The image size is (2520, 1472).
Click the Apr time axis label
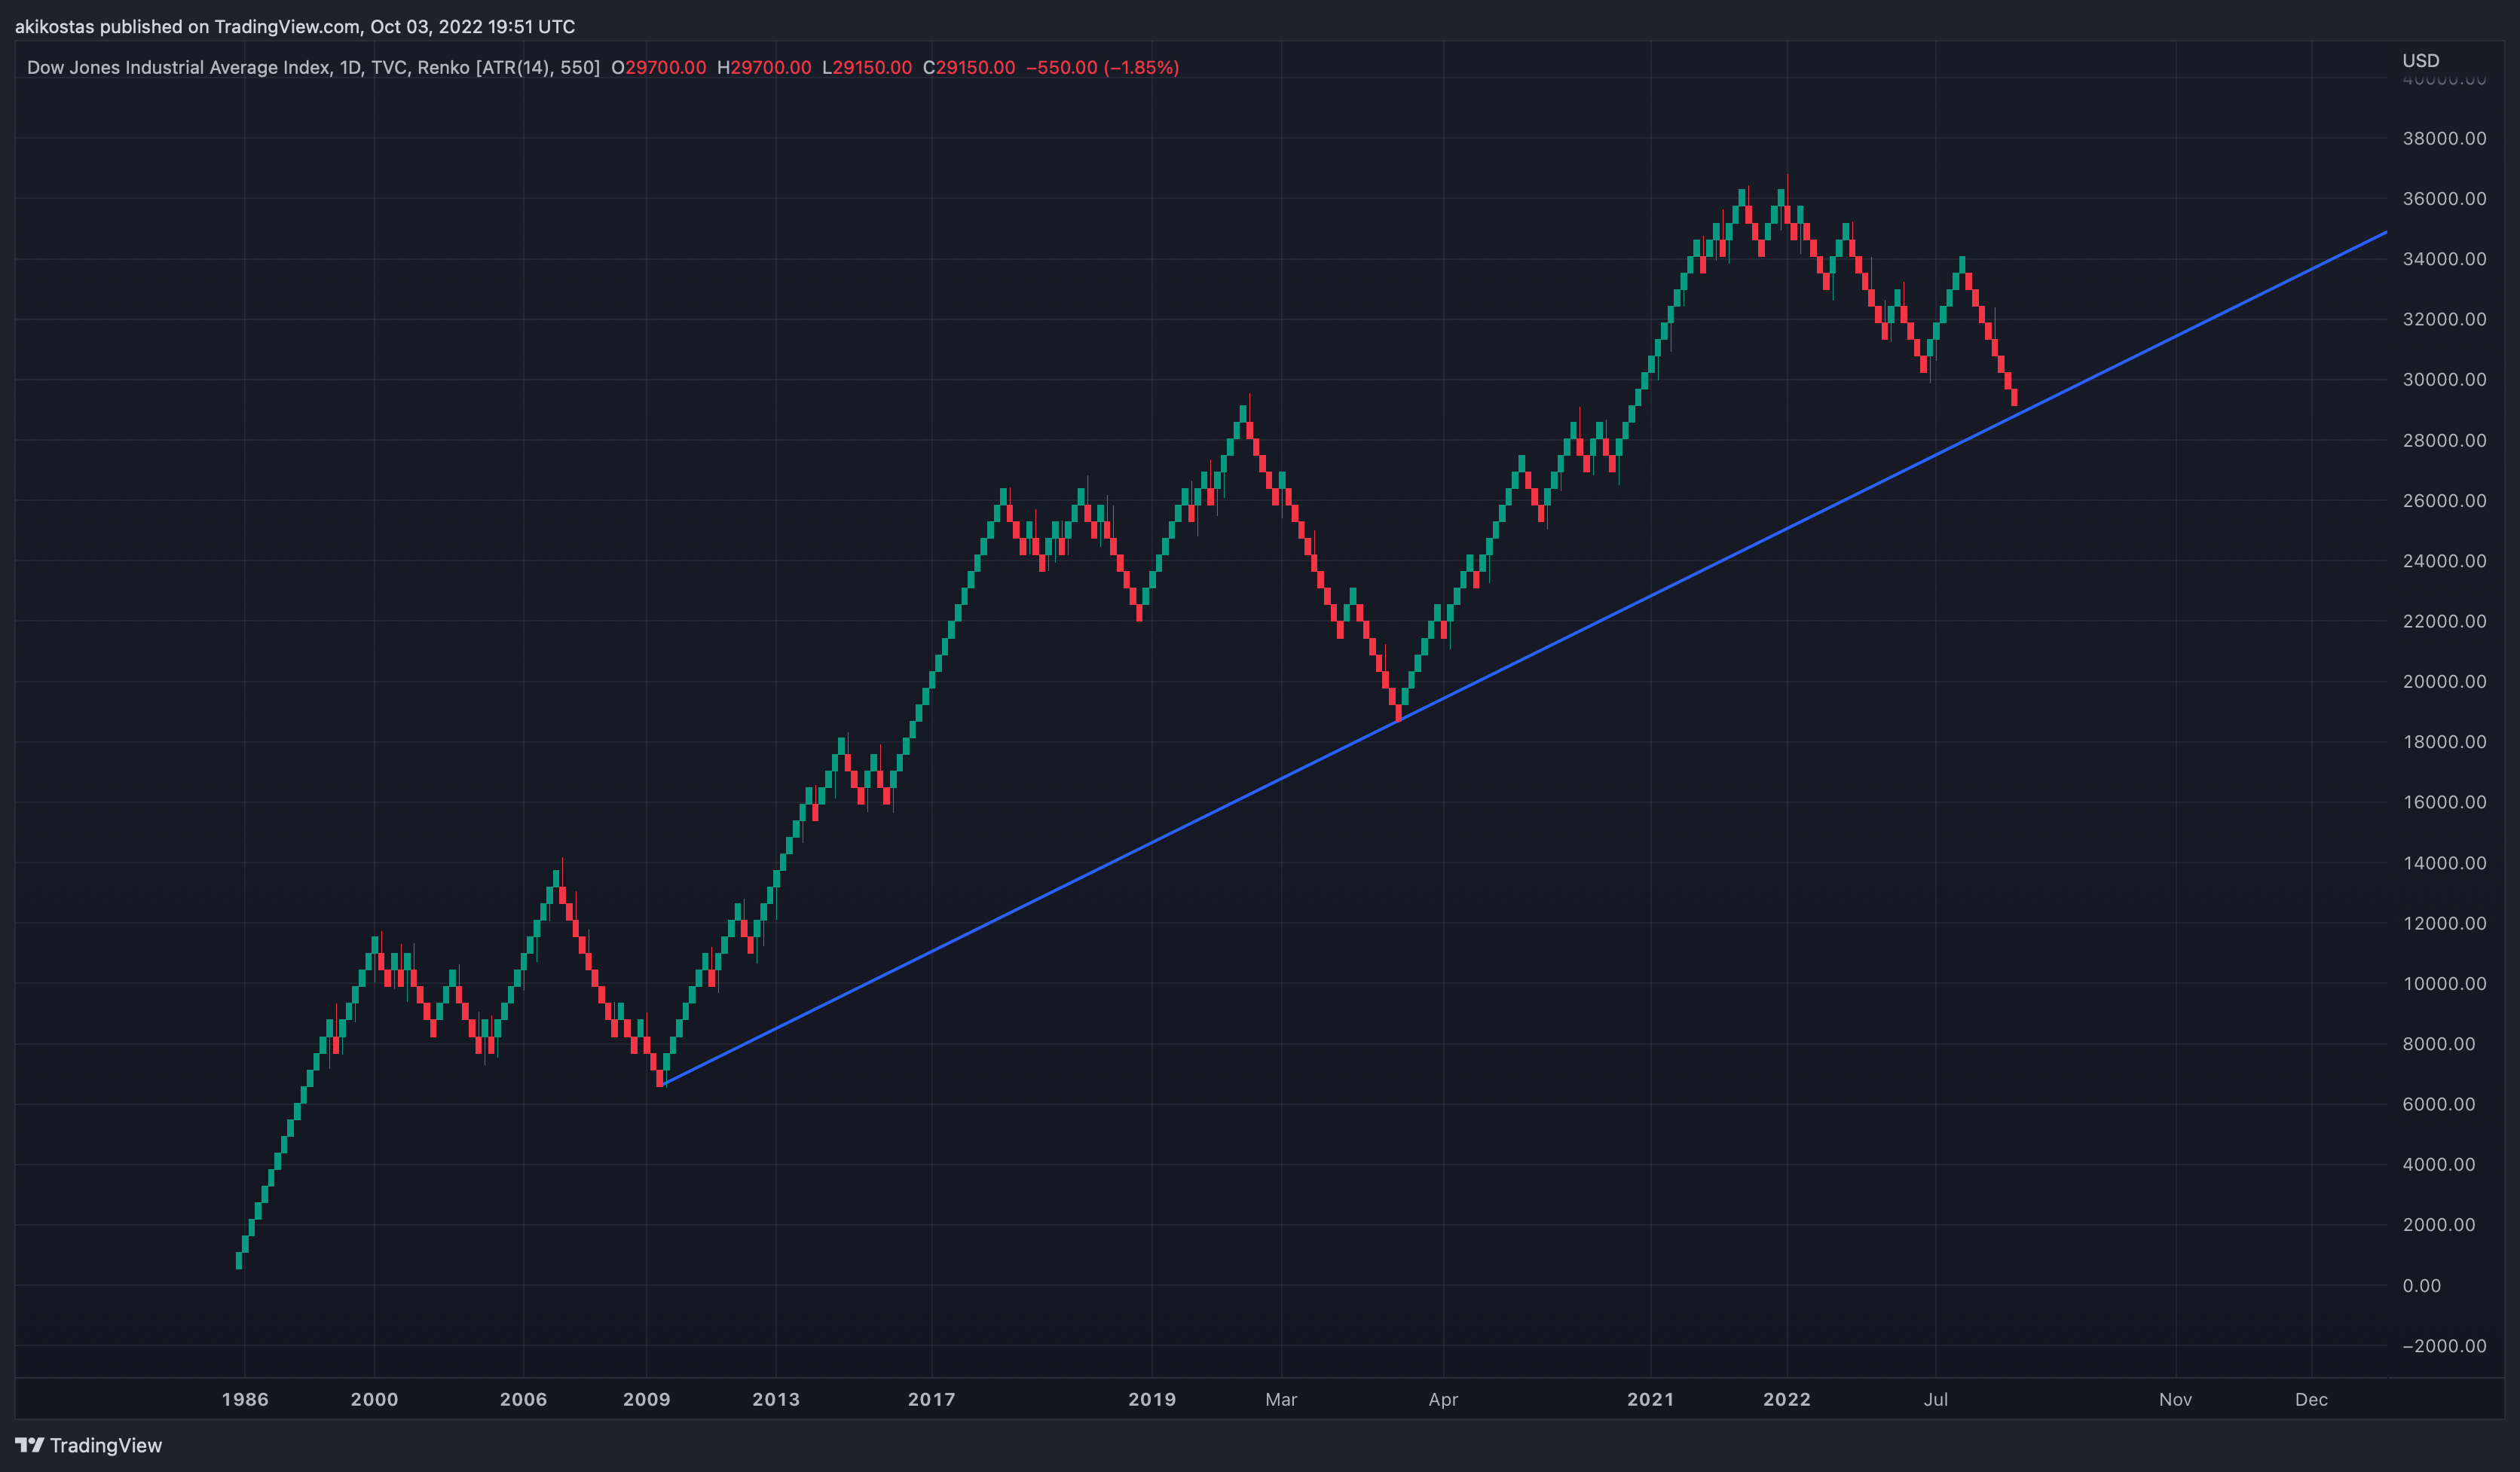(x=1443, y=1399)
